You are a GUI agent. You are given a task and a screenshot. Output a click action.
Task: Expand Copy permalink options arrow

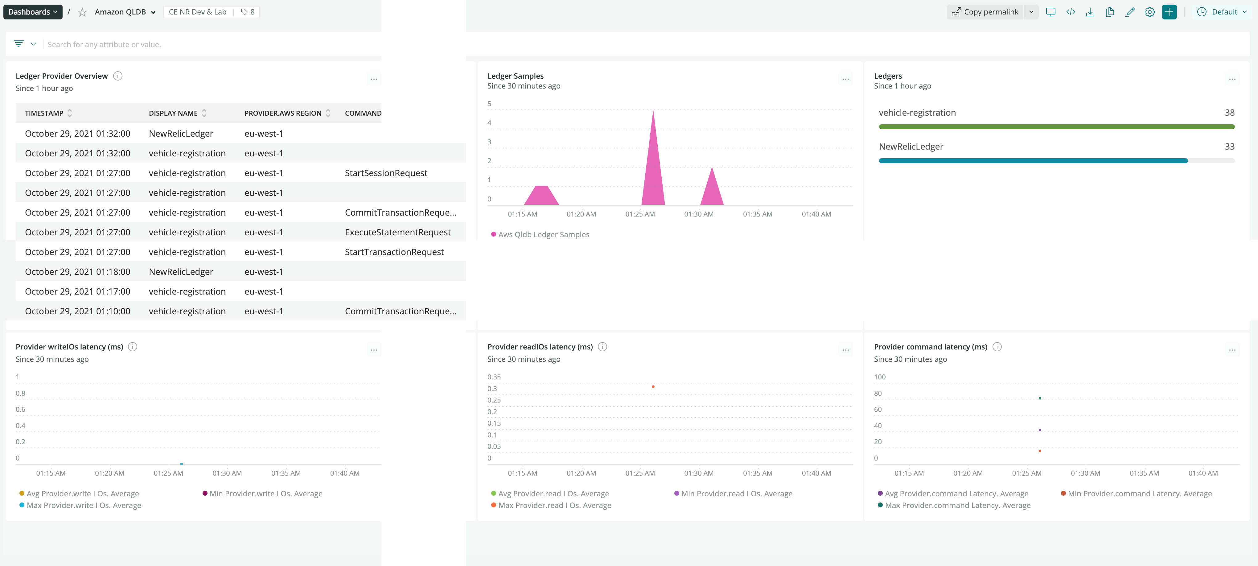tap(1031, 12)
